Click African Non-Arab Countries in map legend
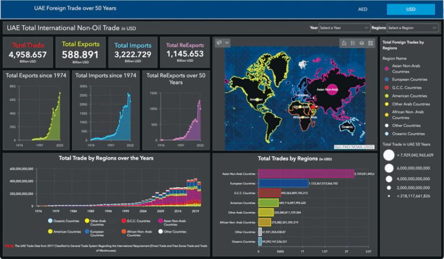Image resolution: width=444 pixels, height=259 pixels. point(404,114)
